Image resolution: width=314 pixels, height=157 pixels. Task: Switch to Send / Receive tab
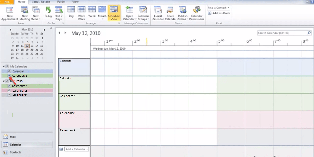click(41, 2)
